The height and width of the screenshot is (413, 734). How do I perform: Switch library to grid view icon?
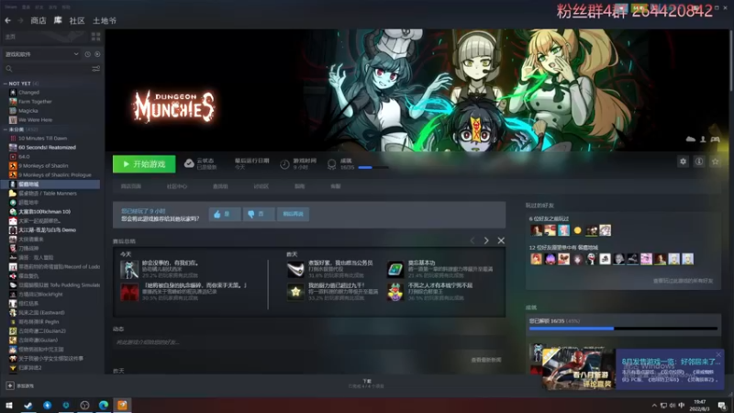tap(96, 37)
